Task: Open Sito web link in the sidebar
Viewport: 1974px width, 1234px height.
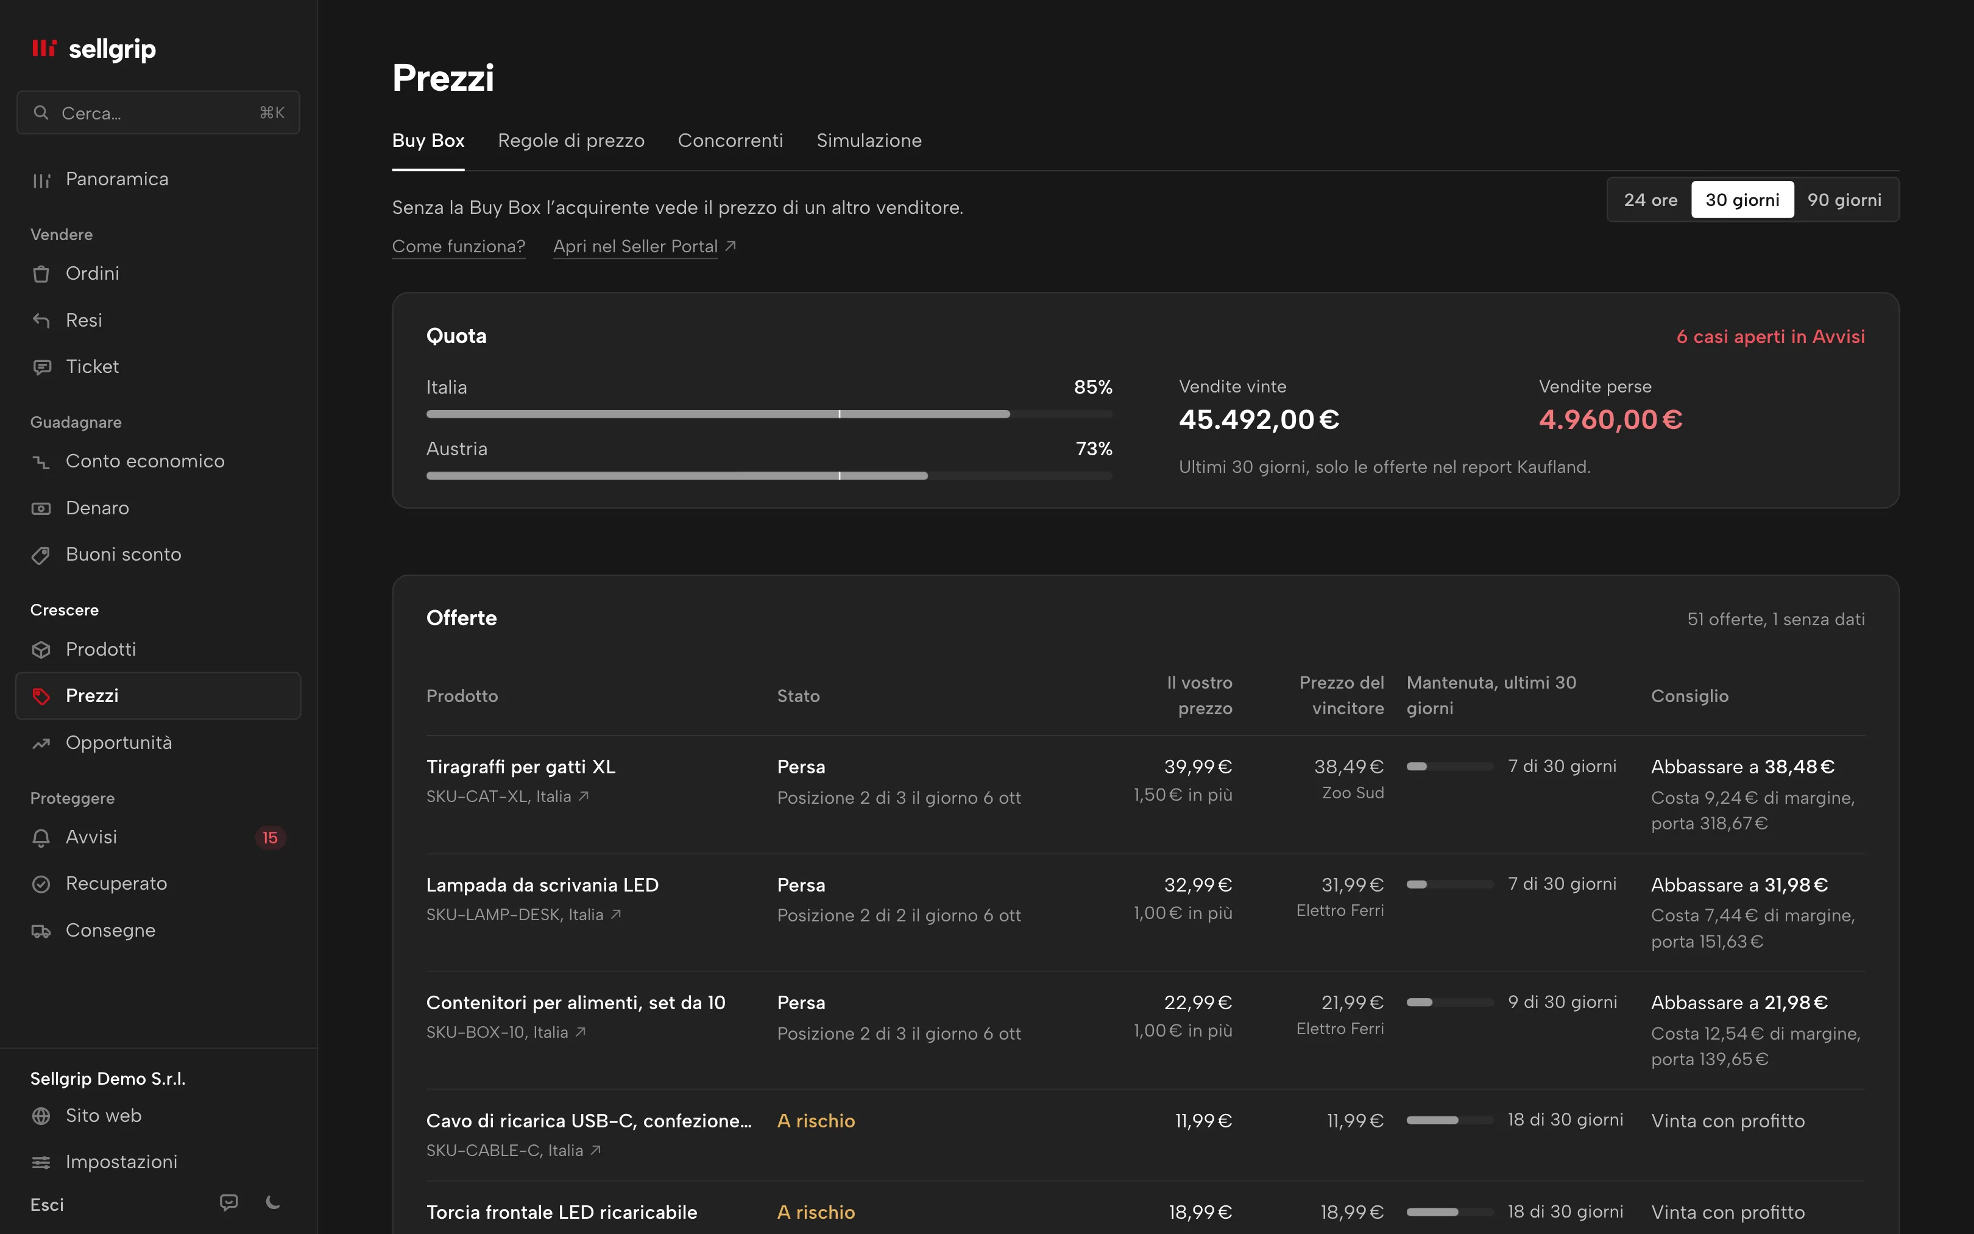Action: 158,1116
